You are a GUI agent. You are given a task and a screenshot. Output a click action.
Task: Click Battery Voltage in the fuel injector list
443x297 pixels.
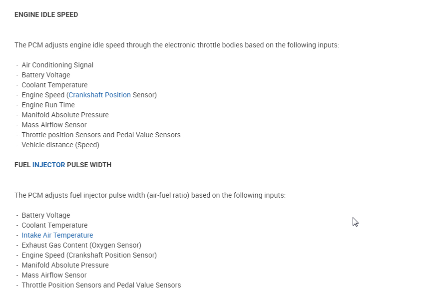pos(45,215)
